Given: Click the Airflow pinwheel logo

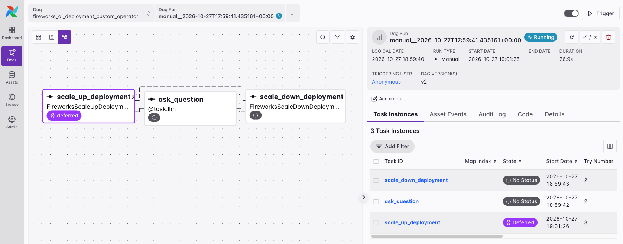Looking at the screenshot, I should 12,12.
